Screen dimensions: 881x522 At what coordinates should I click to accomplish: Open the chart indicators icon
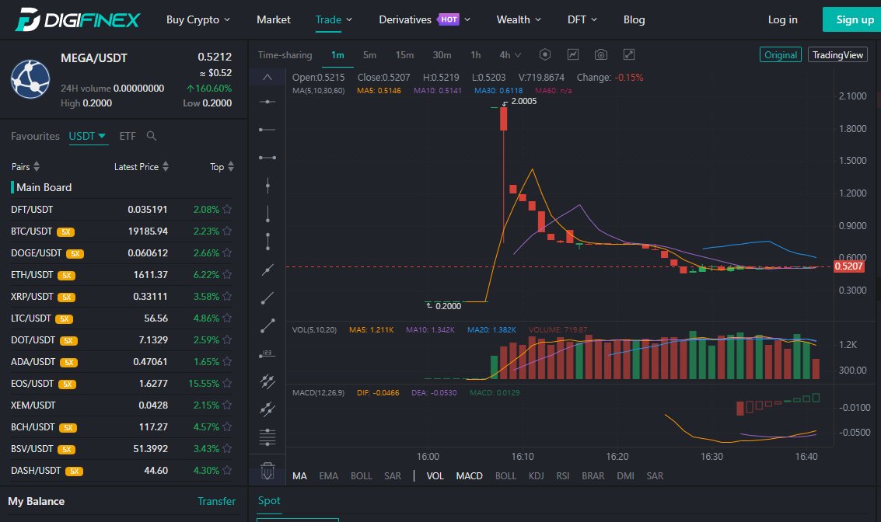point(572,54)
